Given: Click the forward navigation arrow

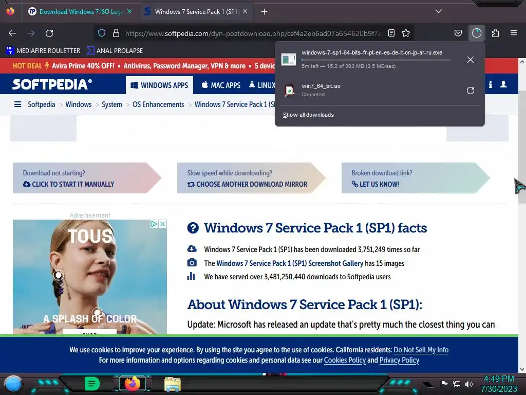Looking at the screenshot, I should click(31, 33).
